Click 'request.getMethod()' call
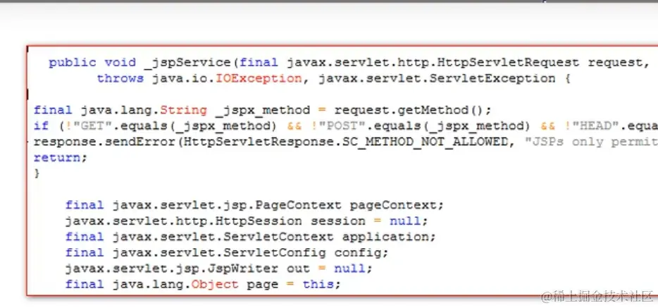 tap(413, 111)
